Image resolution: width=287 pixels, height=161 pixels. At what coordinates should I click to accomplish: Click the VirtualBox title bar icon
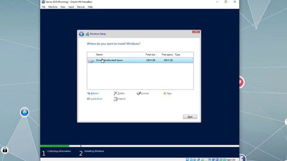pyautogui.click(x=43, y=2)
